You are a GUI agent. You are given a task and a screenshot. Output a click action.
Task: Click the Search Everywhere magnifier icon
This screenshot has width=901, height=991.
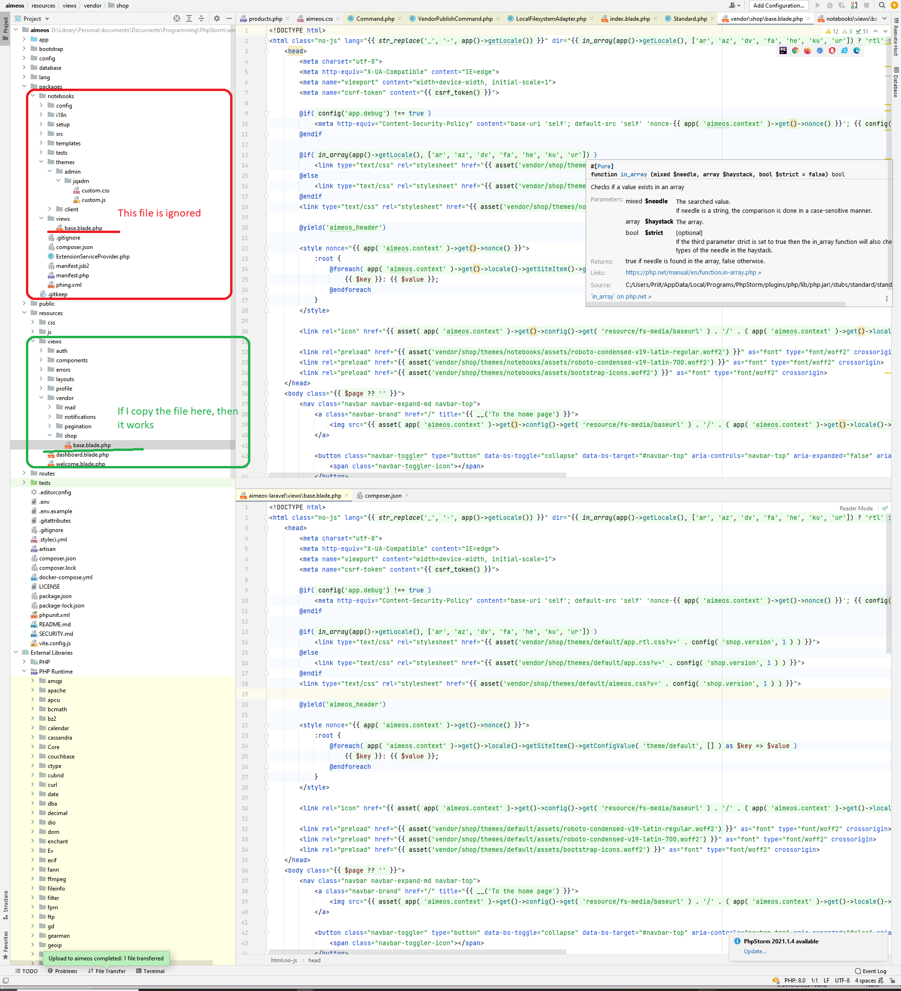882,5
